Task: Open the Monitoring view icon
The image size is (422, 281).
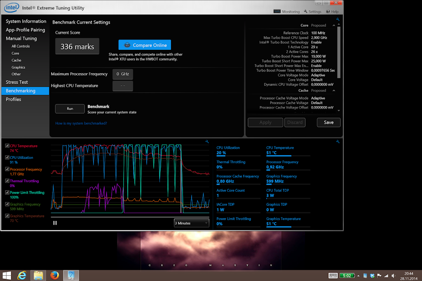Action: (x=277, y=11)
